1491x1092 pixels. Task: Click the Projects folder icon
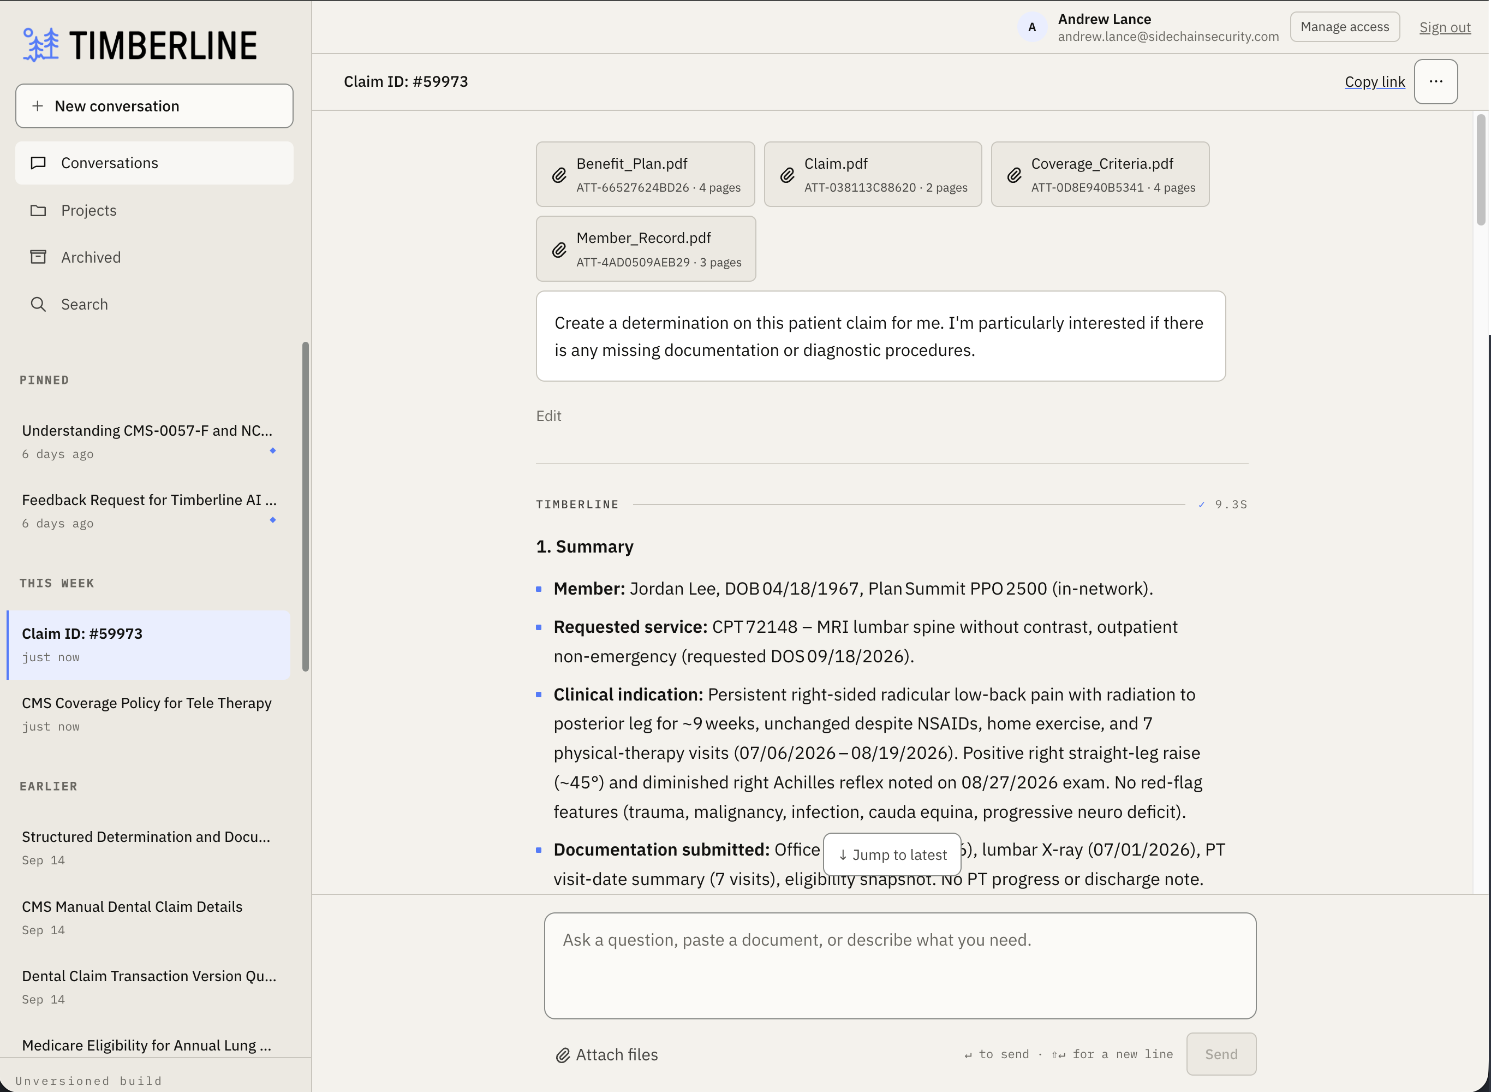click(x=38, y=210)
